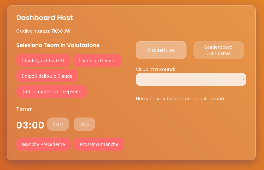Screen dimensions: 264x170
Task: Go back with Manche Precedente
Action: [43, 144]
